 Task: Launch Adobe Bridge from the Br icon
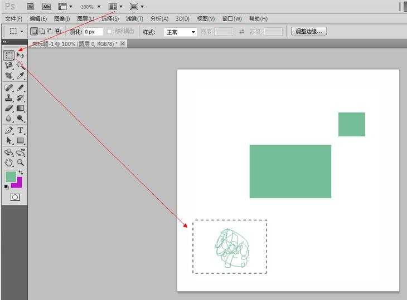point(31,7)
